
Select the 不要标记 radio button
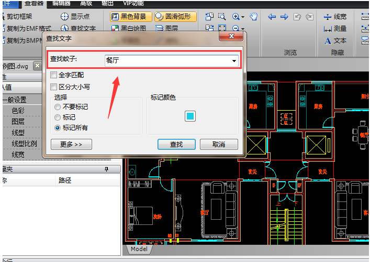pos(58,107)
